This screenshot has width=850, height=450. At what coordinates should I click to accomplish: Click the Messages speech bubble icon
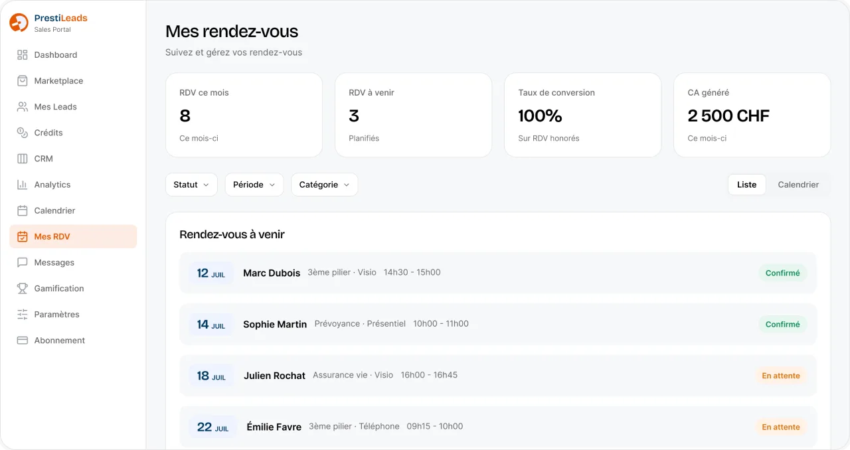(22, 262)
